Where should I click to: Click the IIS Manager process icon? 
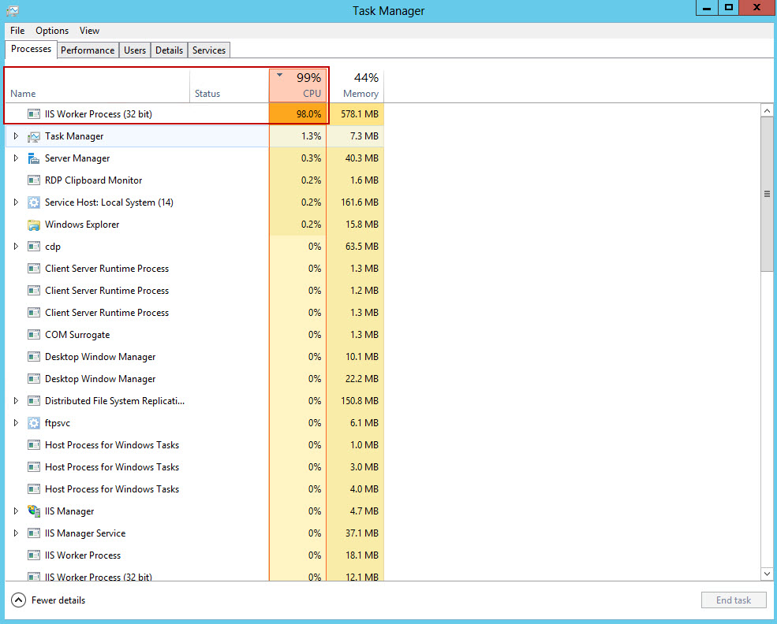click(x=33, y=511)
